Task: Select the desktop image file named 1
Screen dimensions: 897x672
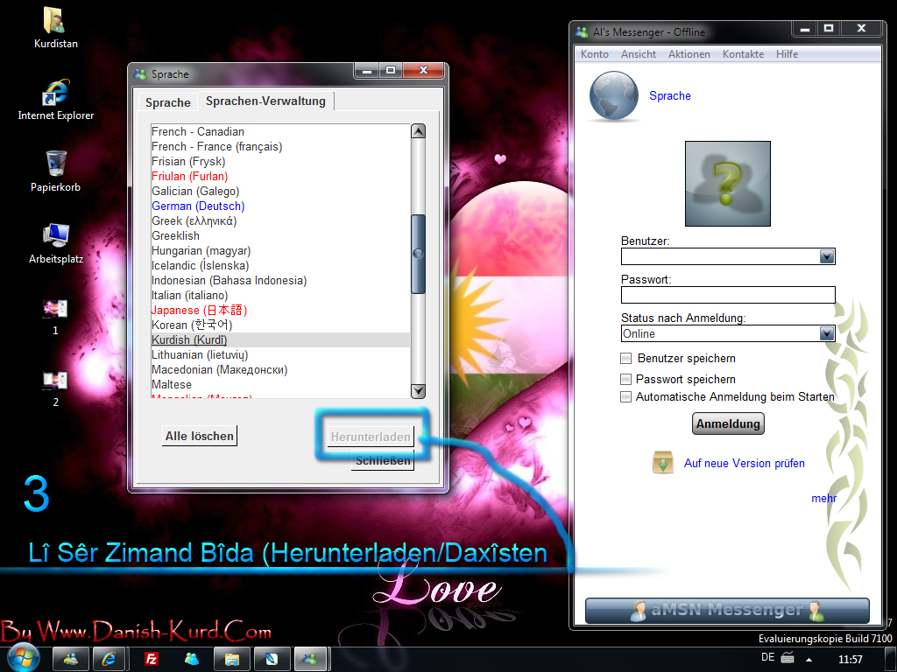Action: 55,309
